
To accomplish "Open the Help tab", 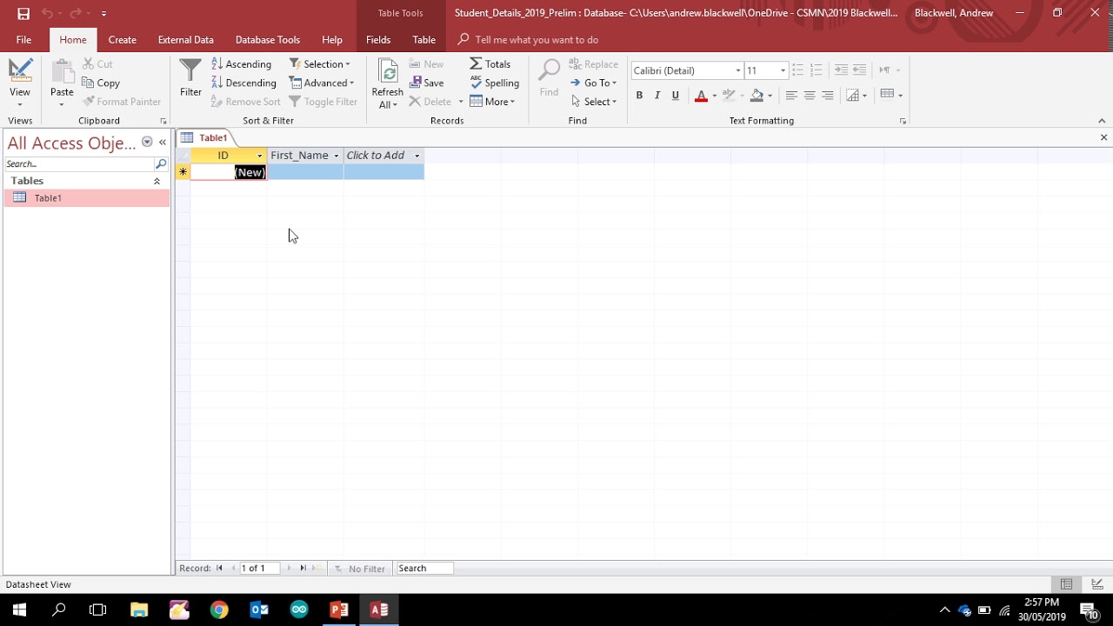I will pyautogui.click(x=331, y=39).
